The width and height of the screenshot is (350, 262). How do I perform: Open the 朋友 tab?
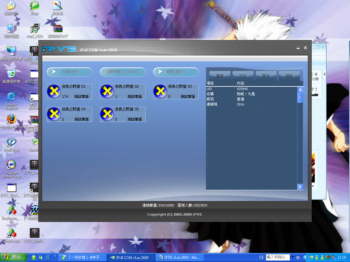(289, 76)
